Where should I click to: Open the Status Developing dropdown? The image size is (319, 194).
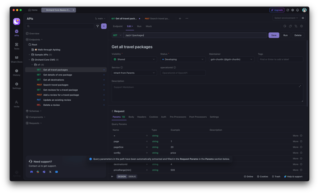click(183, 59)
